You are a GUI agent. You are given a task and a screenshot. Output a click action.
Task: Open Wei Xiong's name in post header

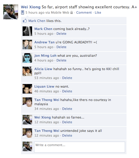point(31,7)
